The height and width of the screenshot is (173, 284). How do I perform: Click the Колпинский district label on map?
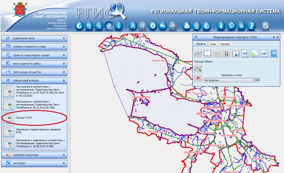point(256,158)
